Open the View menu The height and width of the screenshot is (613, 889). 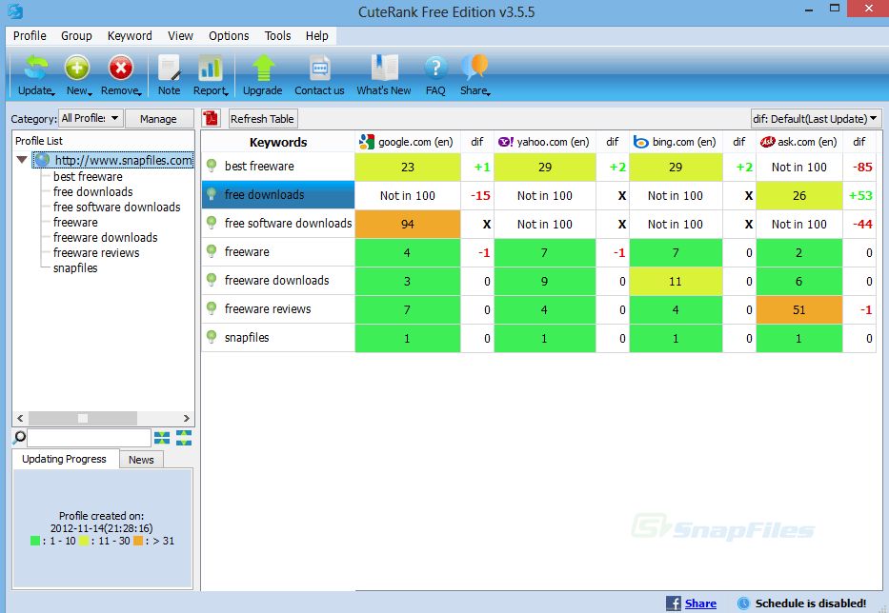[180, 35]
